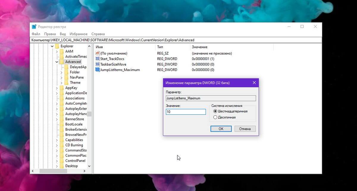The height and width of the screenshot is (191, 357).
Task: Close the DWORD edit dialog with X
Action: [254, 83]
